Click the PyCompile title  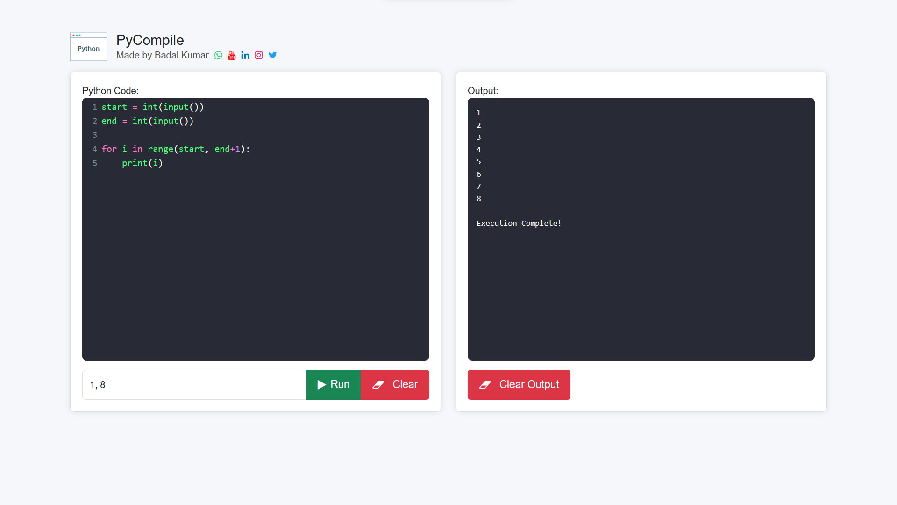pyautogui.click(x=150, y=40)
